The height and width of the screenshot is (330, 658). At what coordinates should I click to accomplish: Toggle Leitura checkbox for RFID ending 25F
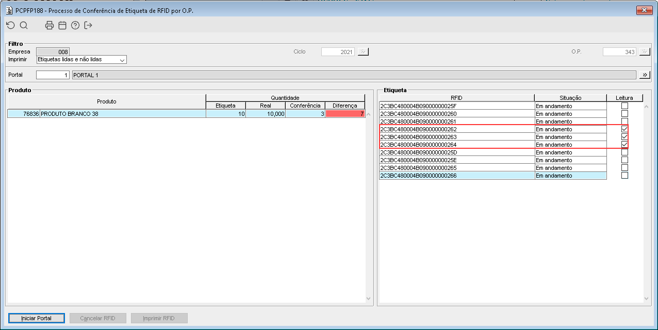coord(624,106)
